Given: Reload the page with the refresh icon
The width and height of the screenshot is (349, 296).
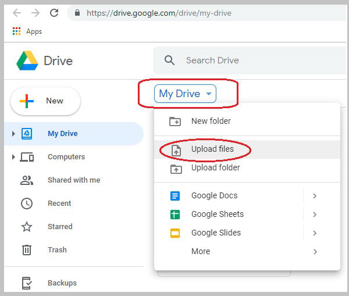Looking at the screenshot, I should point(54,13).
